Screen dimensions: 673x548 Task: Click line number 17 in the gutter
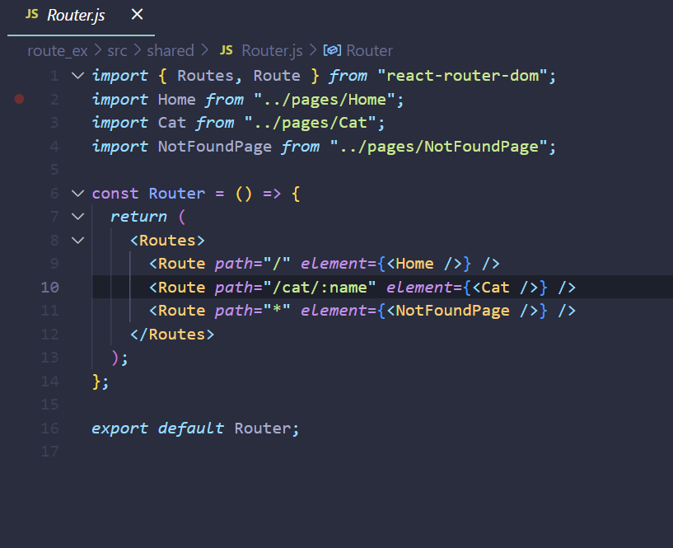coord(49,452)
